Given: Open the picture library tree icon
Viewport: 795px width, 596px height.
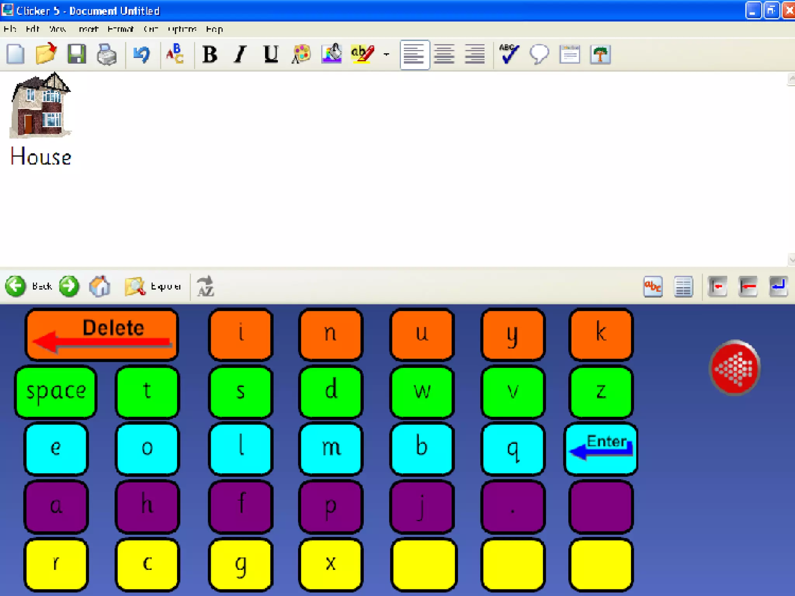Looking at the screenshot, I should pyautogui.click(x=600, y=54).
